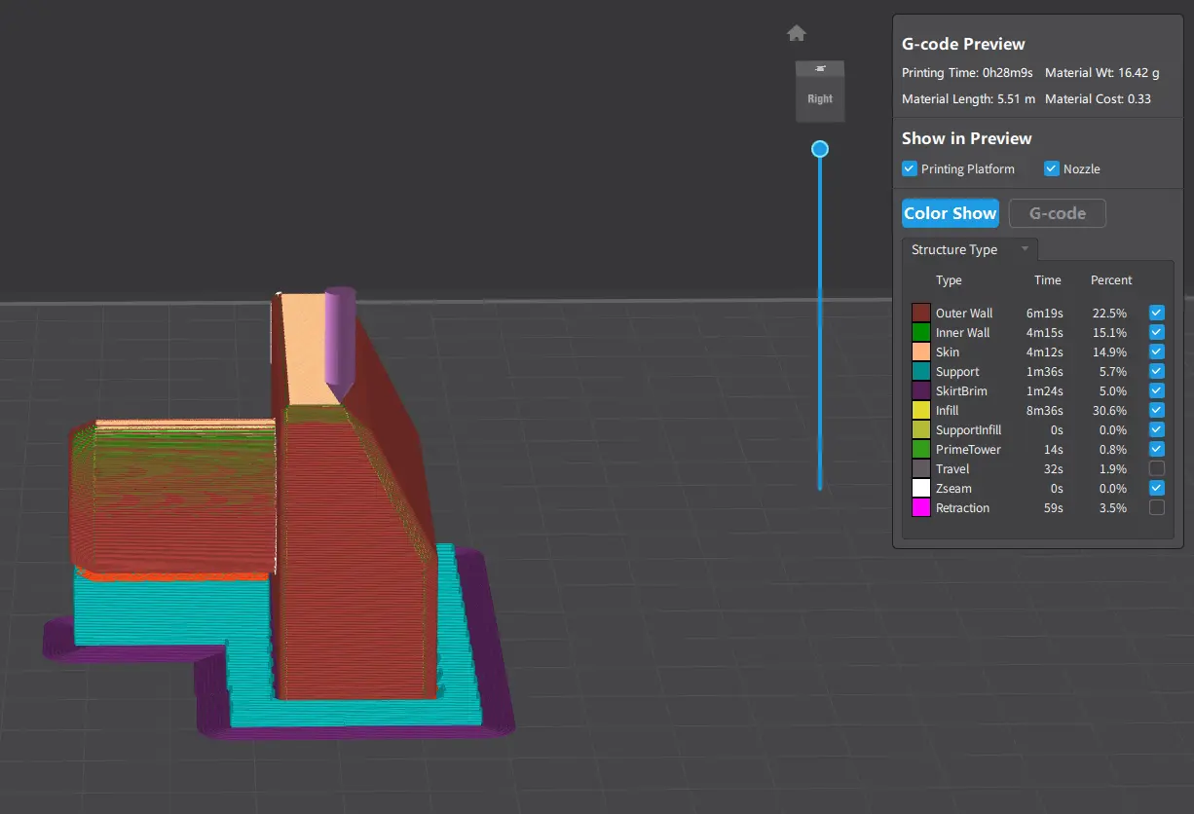Click the Support time 1m36s
Screen dimensions: 1194x814
1045,371
